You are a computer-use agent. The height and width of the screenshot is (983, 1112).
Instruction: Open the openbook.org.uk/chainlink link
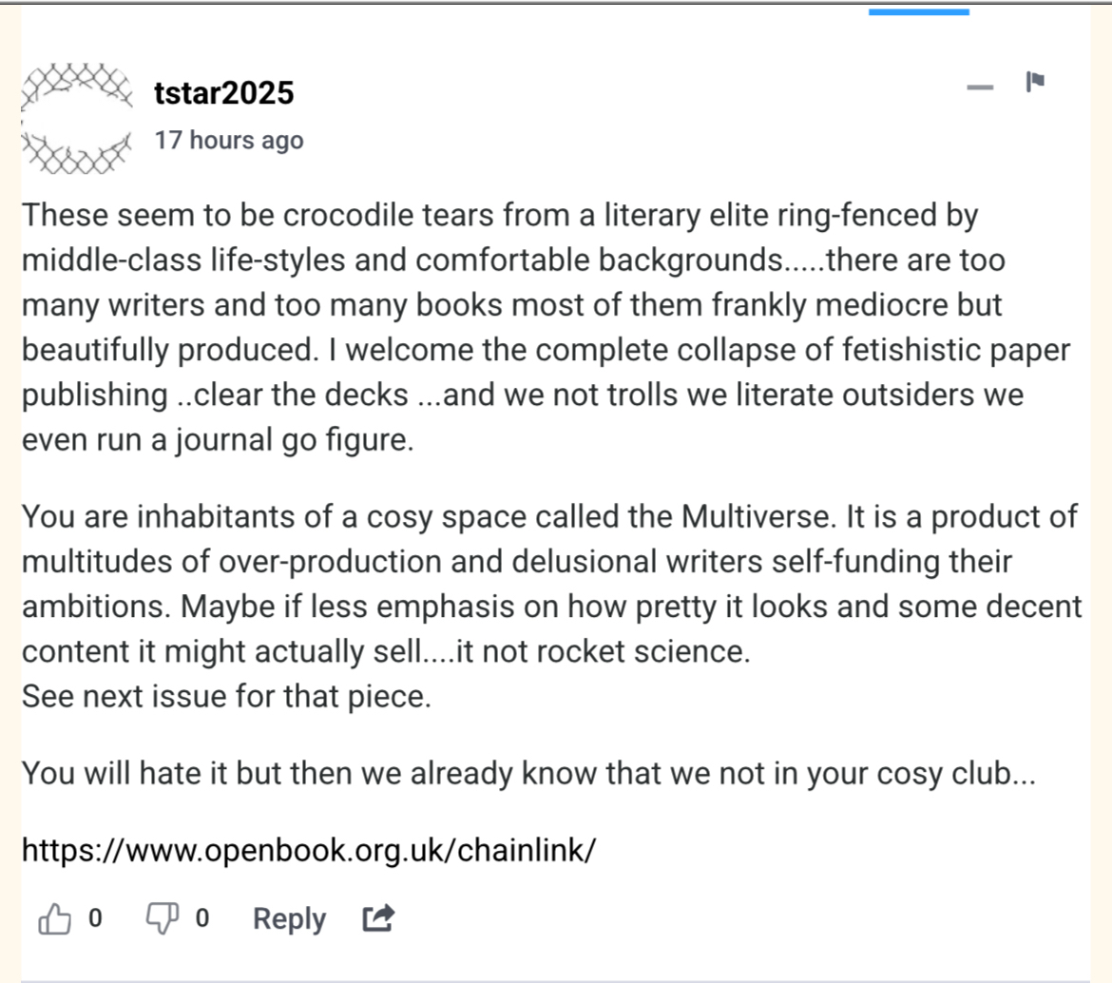click(309, 849)
